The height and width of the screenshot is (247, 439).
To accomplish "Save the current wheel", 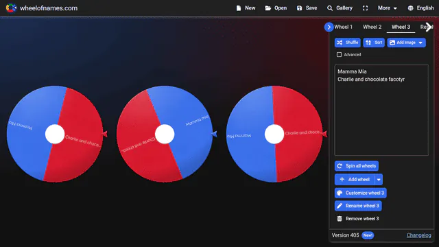I will 307,8.
